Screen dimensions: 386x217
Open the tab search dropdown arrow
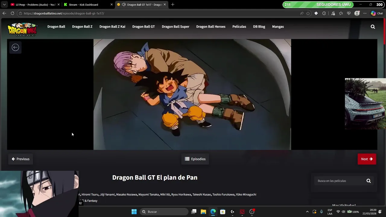pyautogui.click(x=4, y=5)
